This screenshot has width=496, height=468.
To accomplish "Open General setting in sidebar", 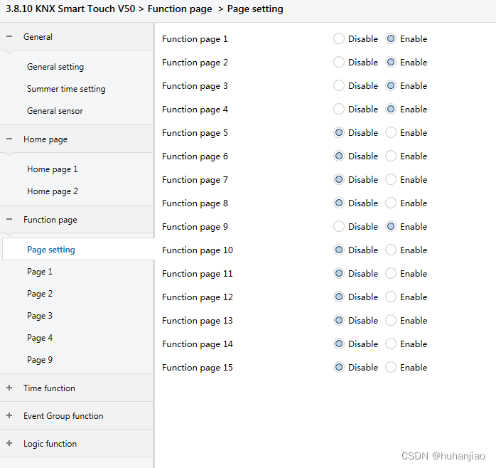I will [x=55, y=67].
